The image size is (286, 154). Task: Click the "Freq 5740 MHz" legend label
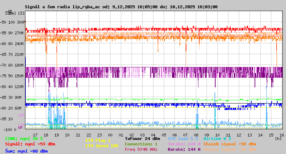(141, 149)
